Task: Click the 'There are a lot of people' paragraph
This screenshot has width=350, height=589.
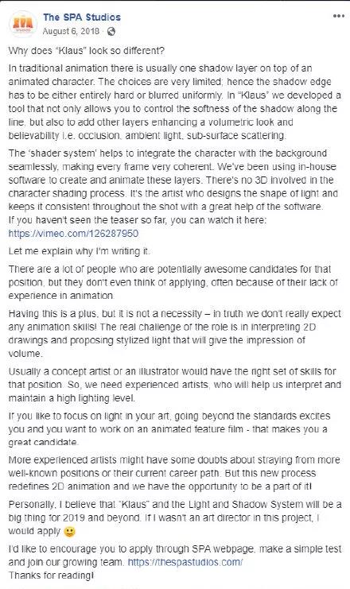Action: 173,282
